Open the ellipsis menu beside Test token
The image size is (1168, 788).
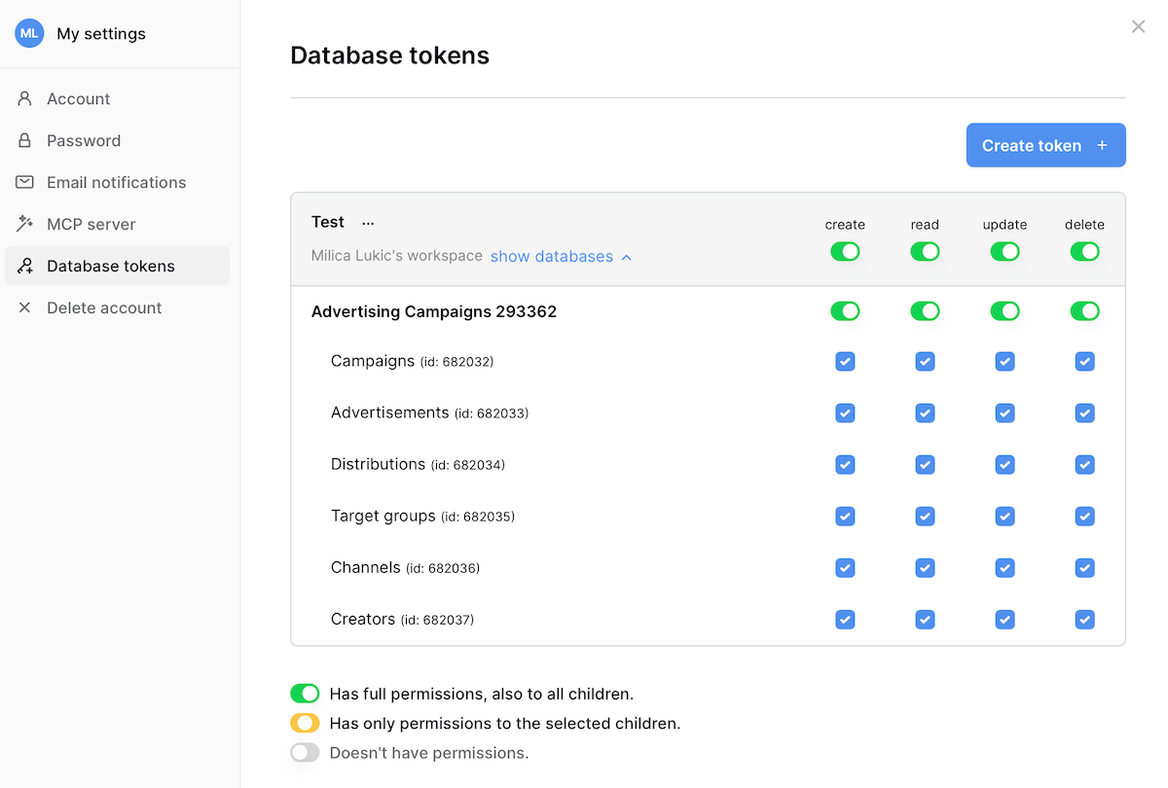tap(368, 222)
